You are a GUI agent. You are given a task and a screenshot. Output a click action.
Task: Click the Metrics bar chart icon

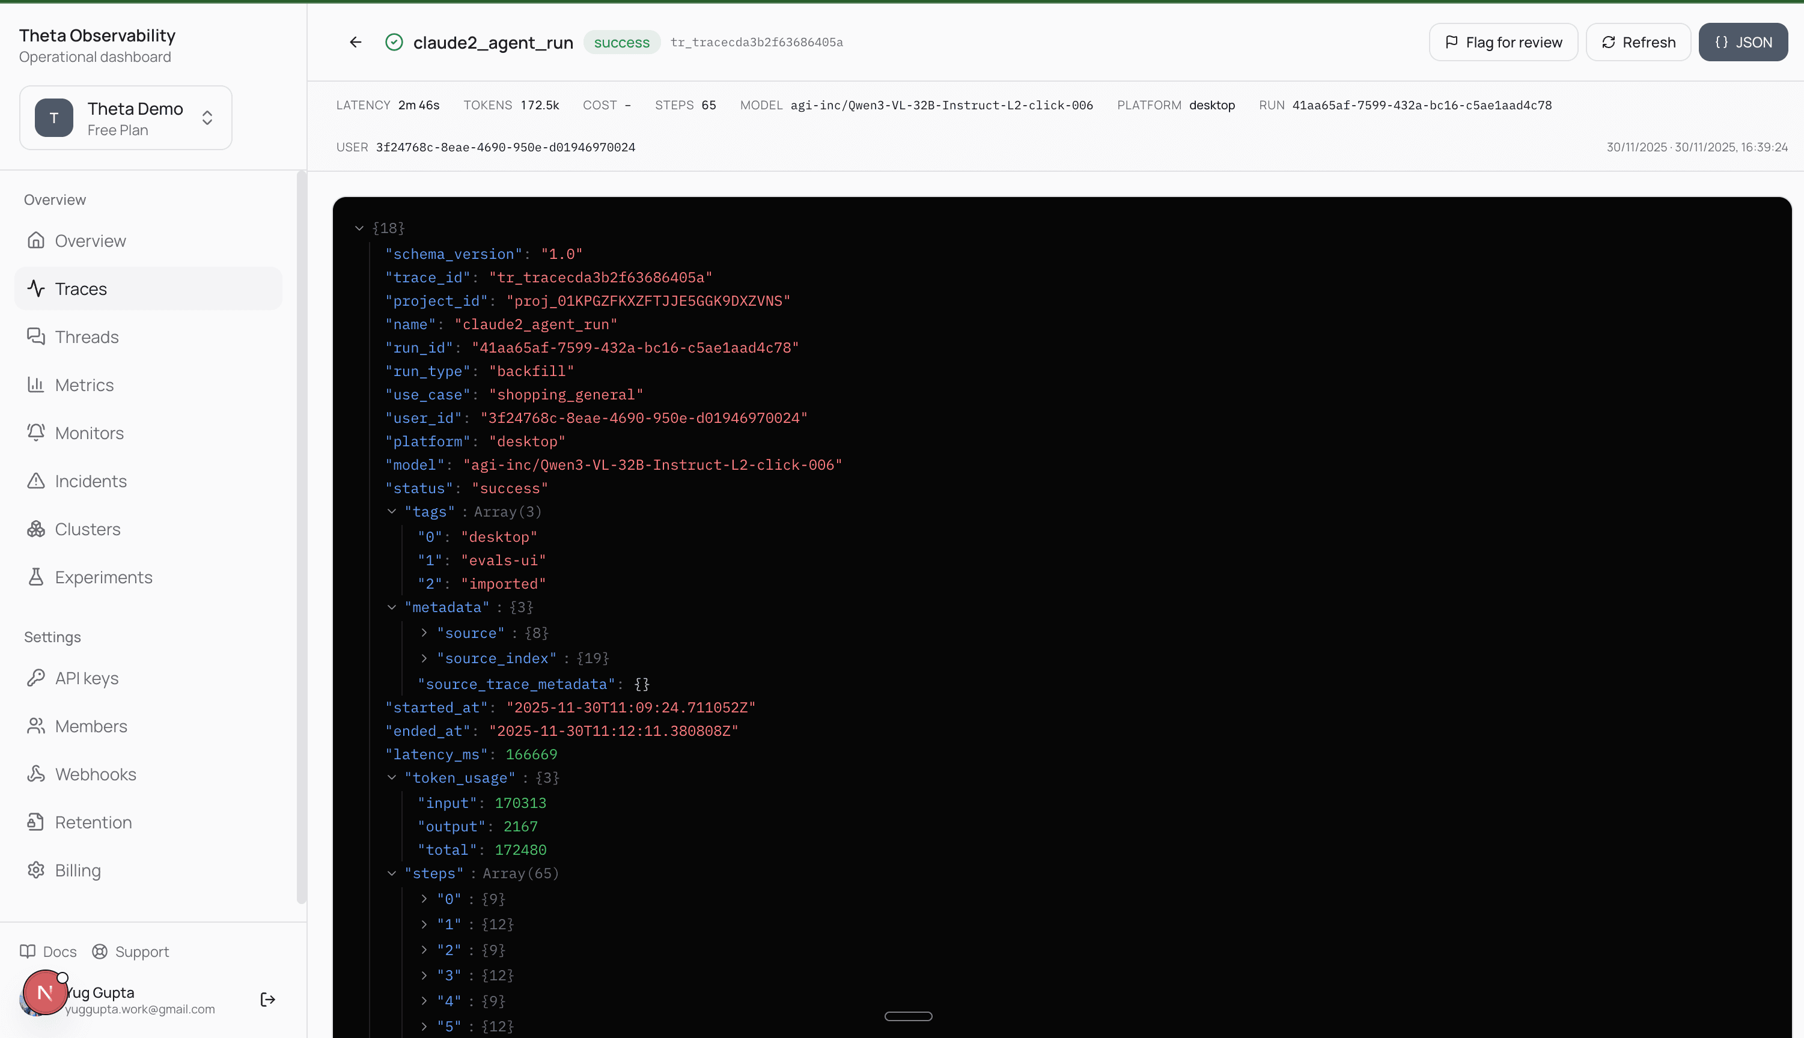pos(37,384)
